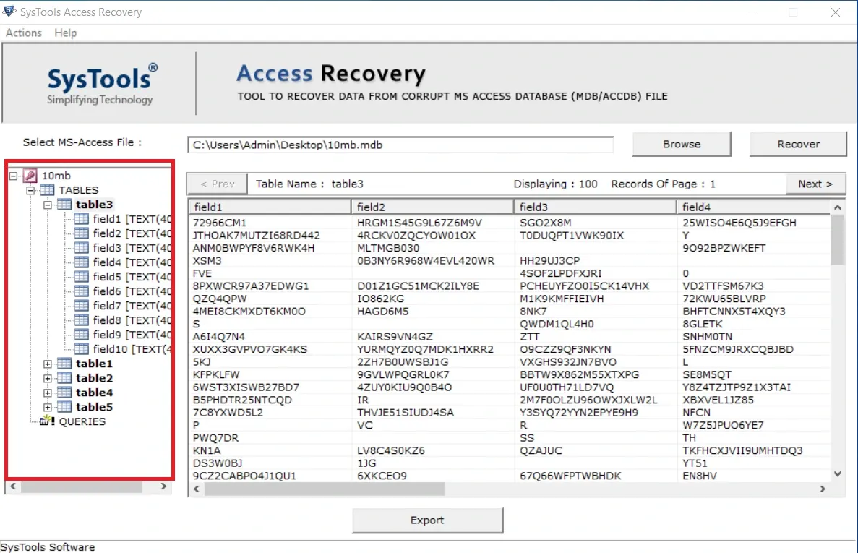The width and height of the screenshot is (858, 553).
Task: Click the table4 table icon
Action: click(64, 393)
